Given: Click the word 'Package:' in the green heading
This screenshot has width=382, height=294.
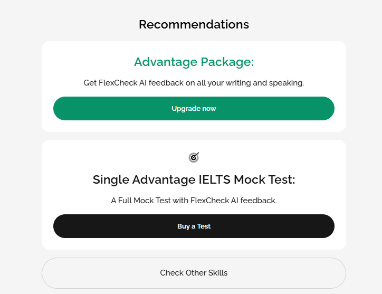Looking at the screenshot, I should coord(227,62).
